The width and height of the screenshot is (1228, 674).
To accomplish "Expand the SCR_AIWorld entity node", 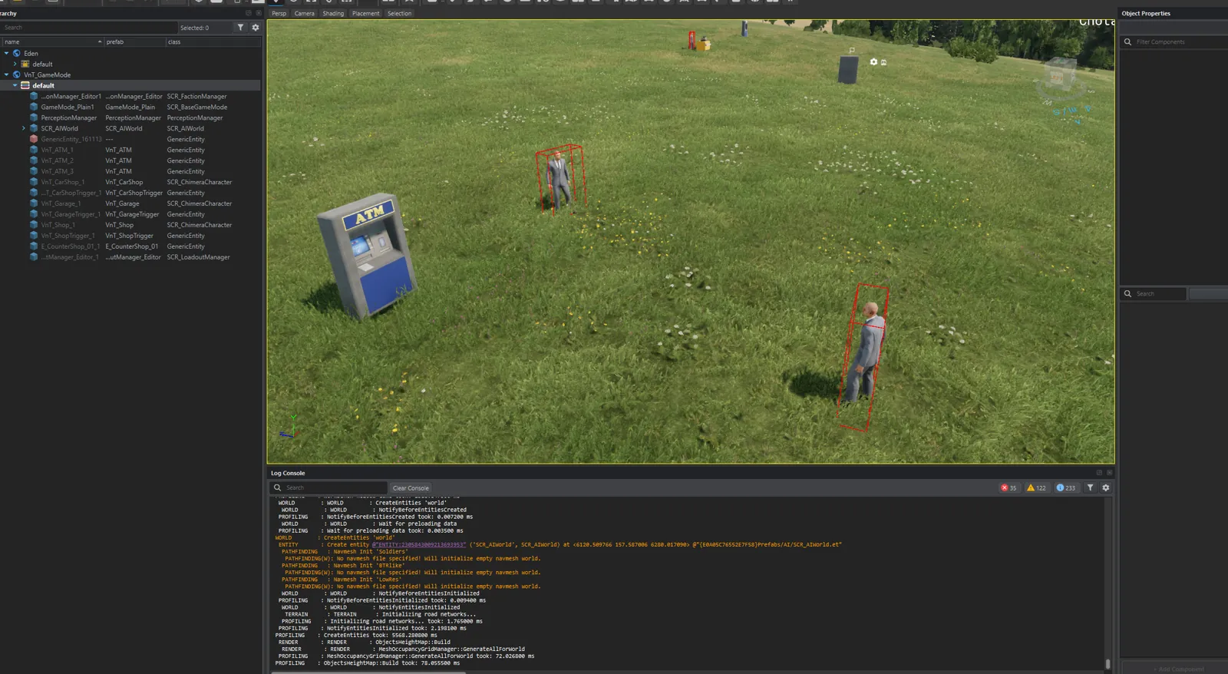I will (24, 128).
